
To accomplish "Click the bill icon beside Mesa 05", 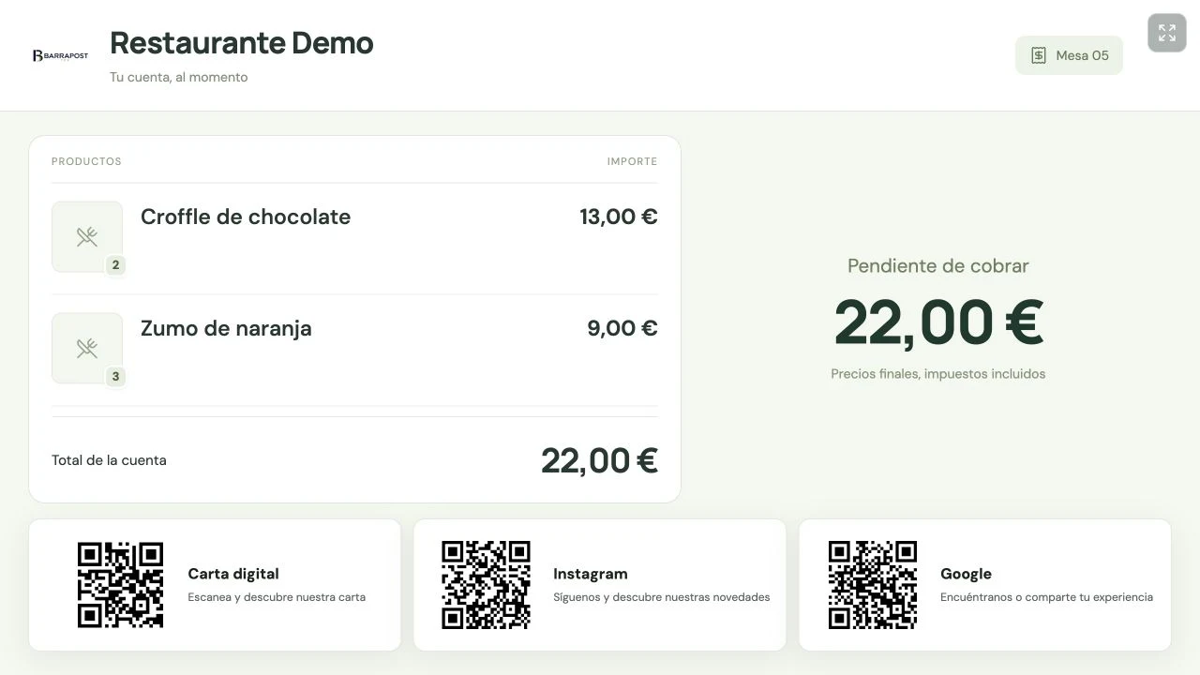I will (1039, 55).
